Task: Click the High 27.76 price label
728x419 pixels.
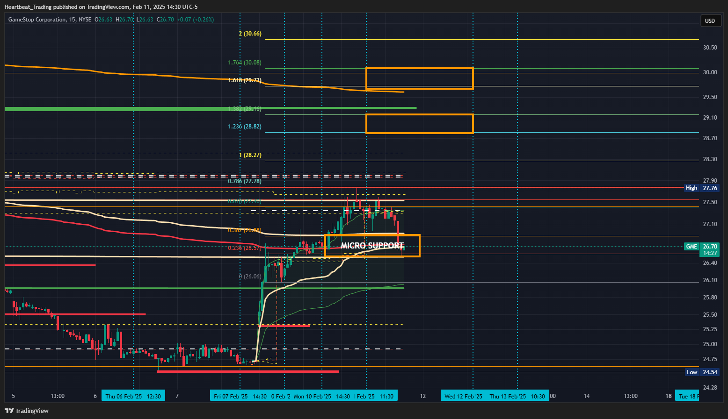Action: pyautogui.click(x=701, y=188)
